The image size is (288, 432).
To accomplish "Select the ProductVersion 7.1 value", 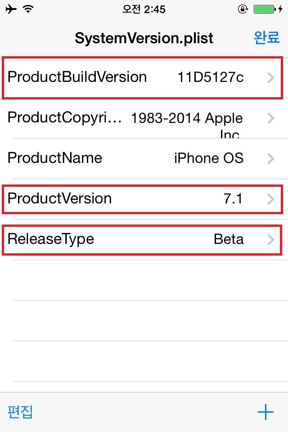I will (x=233, y=198).
